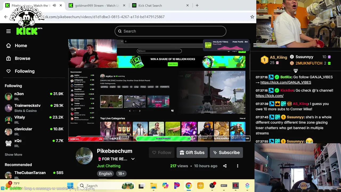Viewport: 341px width, 192px height.
Task: Click Sssunnyy's name in the leaderboard
Action: coord(305,57)
